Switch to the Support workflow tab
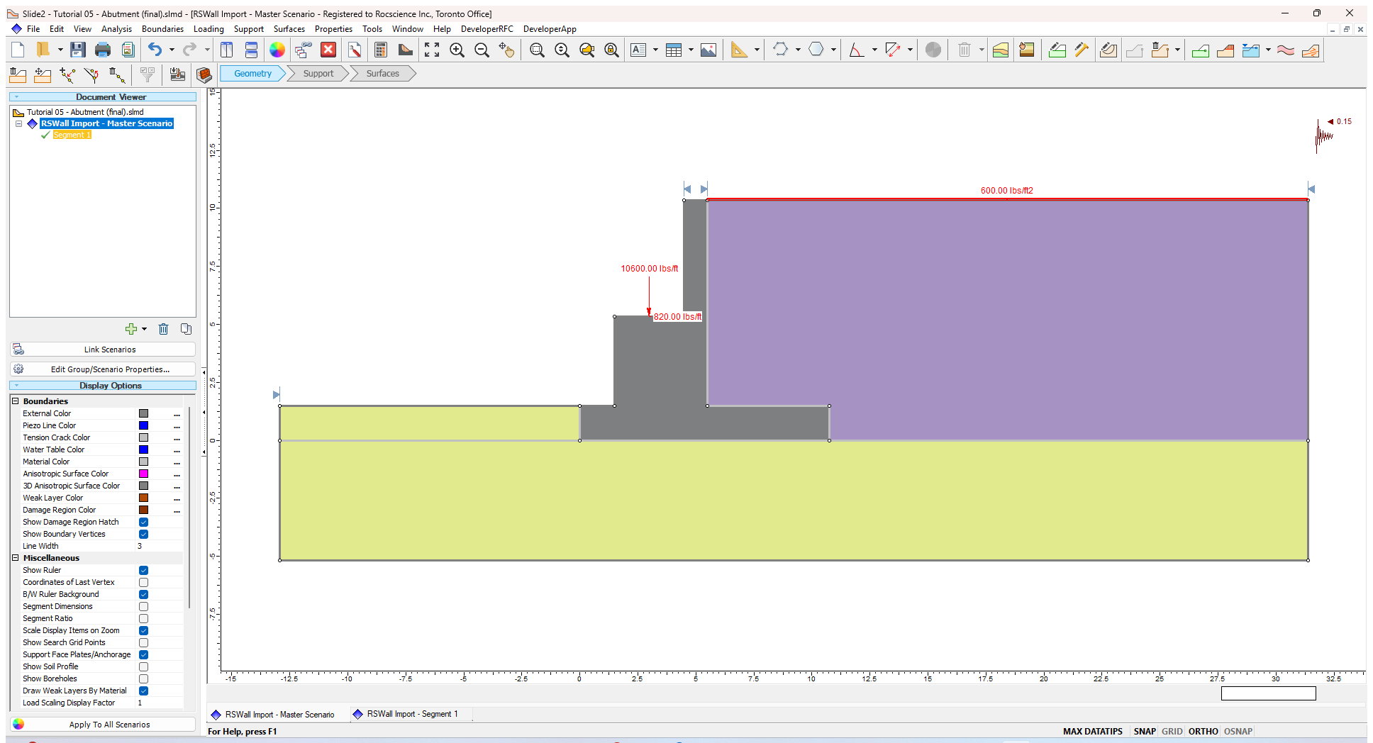Image resolution: width=1373 pixels, height=743 pixels. point(318,74)
